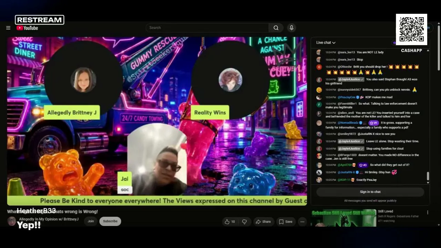Go to YouTube home via the logo
This screenshot has height=248, width=441.
click(27, 28)
